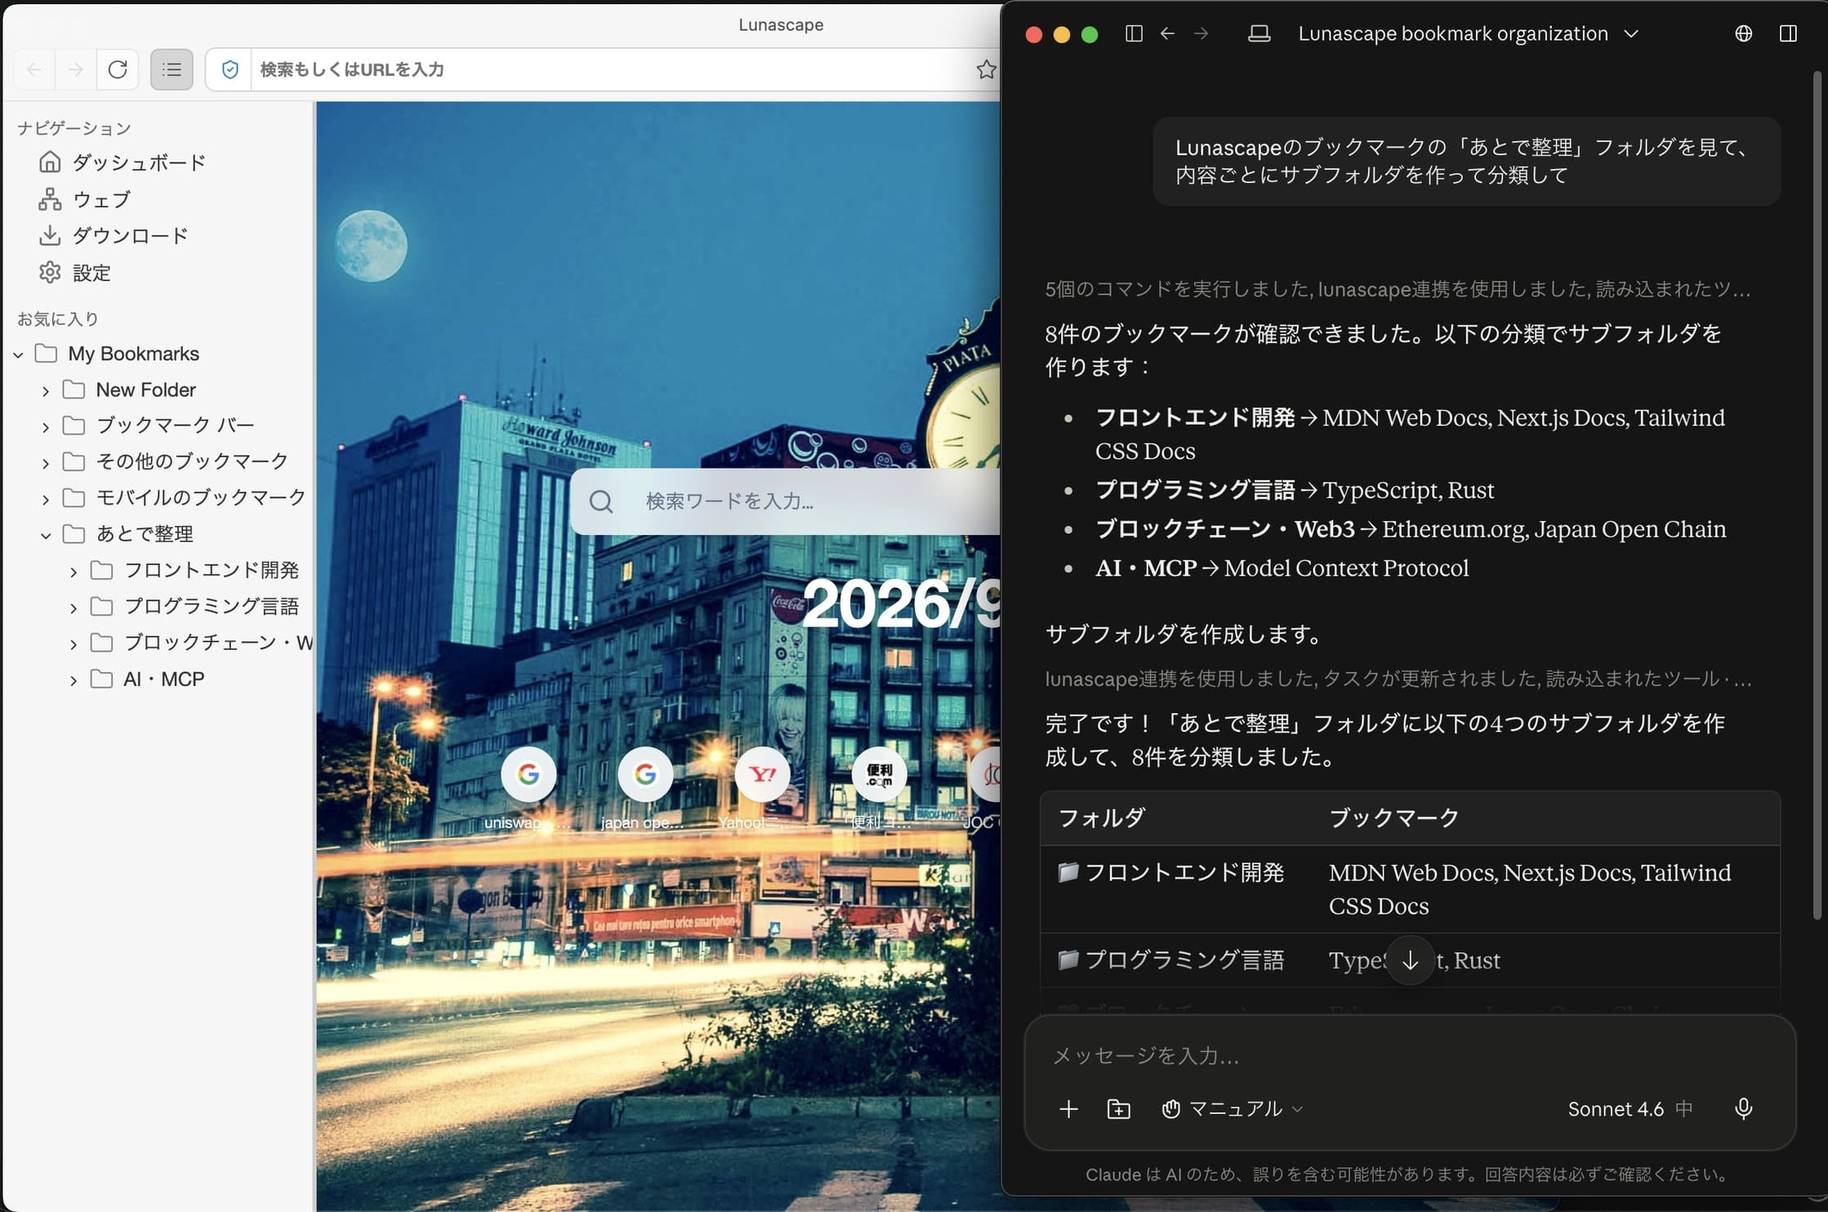Screen dimensions: 1828x1212
Task: Open ダウンロード in navigation
Action: [x=114, y=236]
